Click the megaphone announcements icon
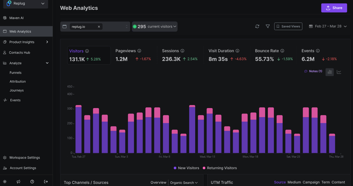The width and height of the screenshot is (353, 186). pyautogui.click(x=18, y=181)
